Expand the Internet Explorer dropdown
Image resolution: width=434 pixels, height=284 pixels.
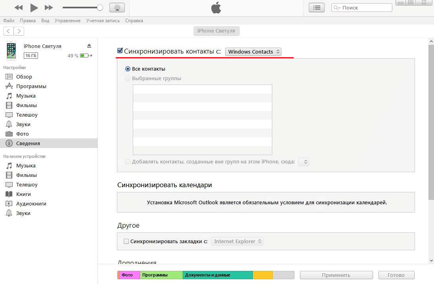[x=237, y=241]
